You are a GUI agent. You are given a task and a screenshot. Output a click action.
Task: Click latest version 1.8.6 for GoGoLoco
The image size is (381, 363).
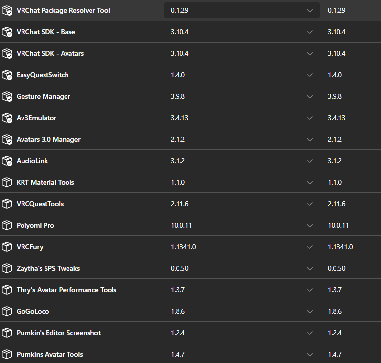pyautogui.click(x=335, y=311)
